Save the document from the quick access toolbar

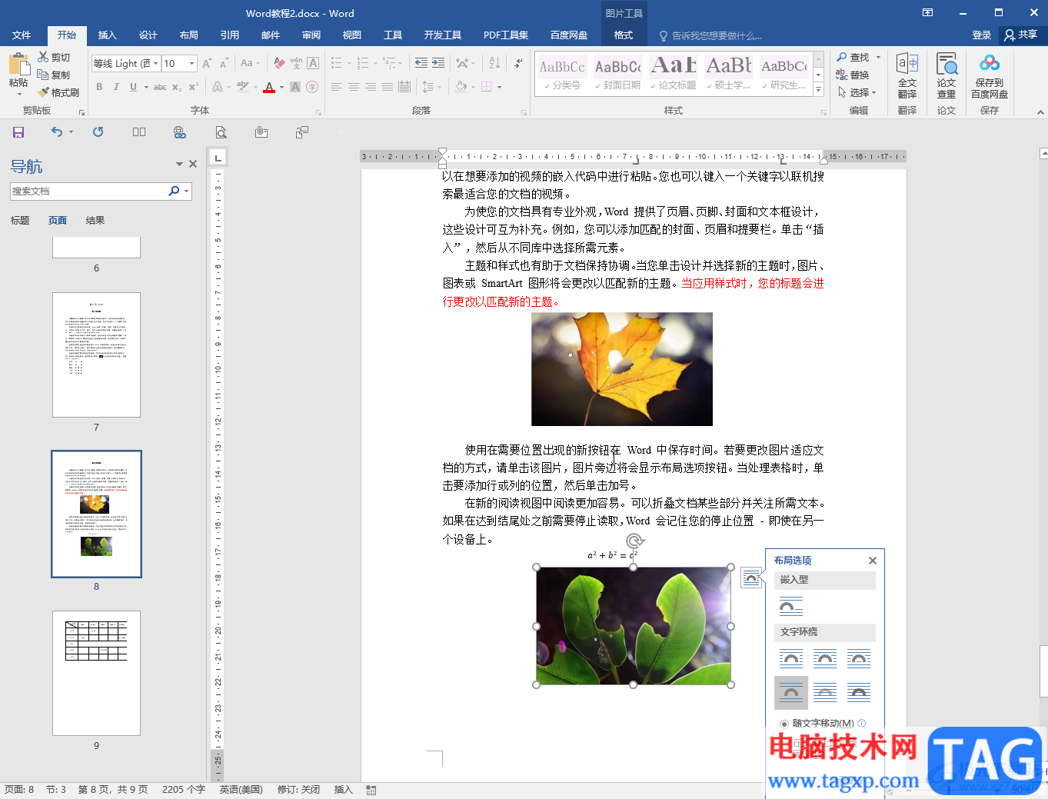18,132
